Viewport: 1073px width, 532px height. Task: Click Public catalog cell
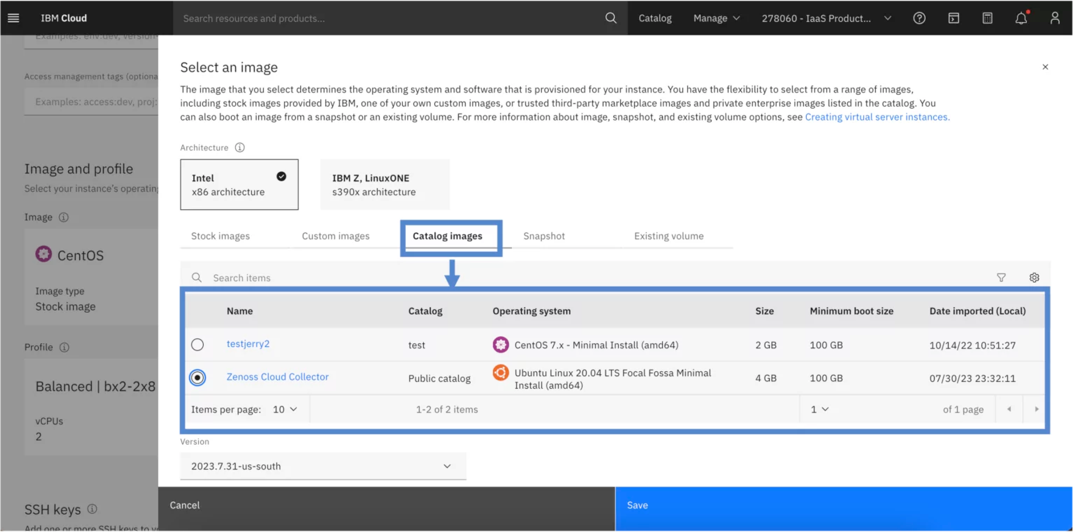pyautogui.click(x=439, y=378)
